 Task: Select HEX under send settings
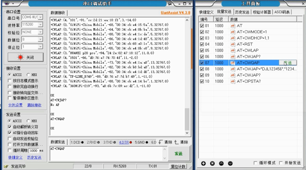28,121
